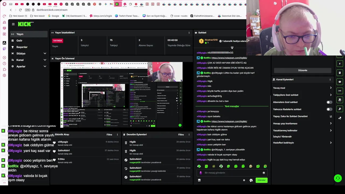The image size is (345, 194).
Task: Open options menu of Yayın İstatistikleri panel
Action: tap(189, 33)
